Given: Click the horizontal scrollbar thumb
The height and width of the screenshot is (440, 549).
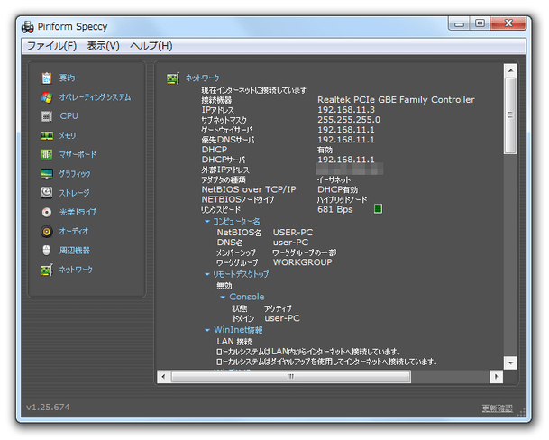Looking at the screenshot, I should pyautogui.click(x=290, y=377).
